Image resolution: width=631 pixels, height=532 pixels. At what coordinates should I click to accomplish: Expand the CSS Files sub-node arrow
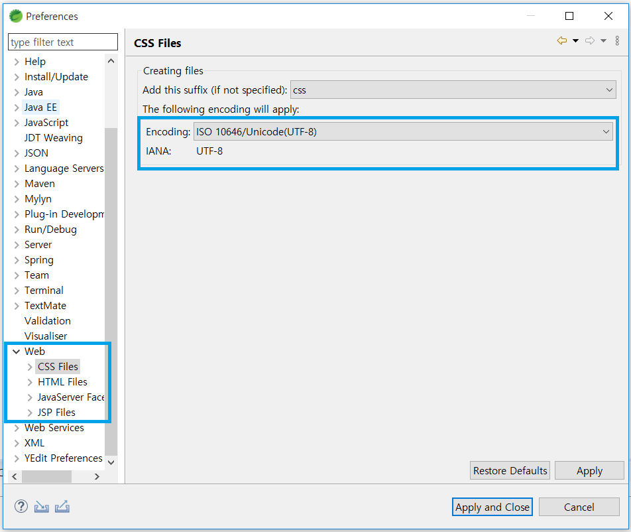(x=30, y=367)
